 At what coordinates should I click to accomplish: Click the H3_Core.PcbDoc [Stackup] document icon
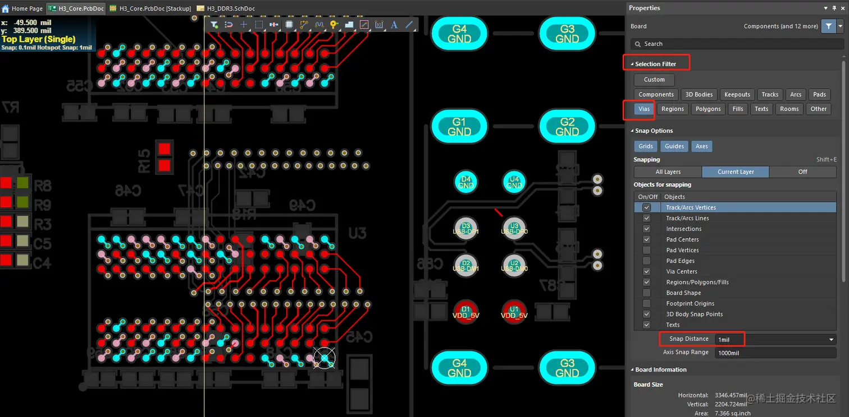[113, 8]
